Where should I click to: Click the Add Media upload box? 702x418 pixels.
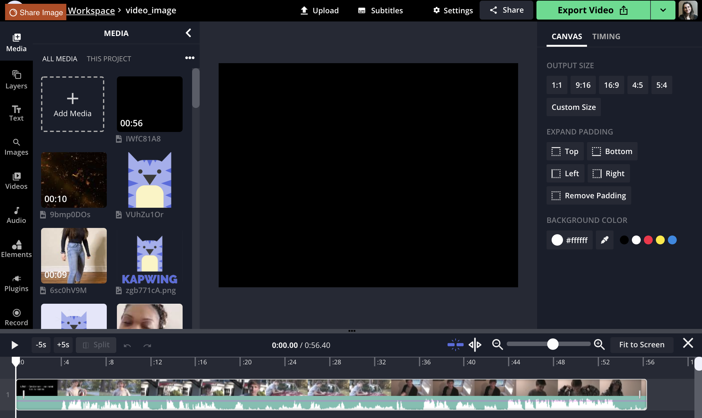pos(72,104)
